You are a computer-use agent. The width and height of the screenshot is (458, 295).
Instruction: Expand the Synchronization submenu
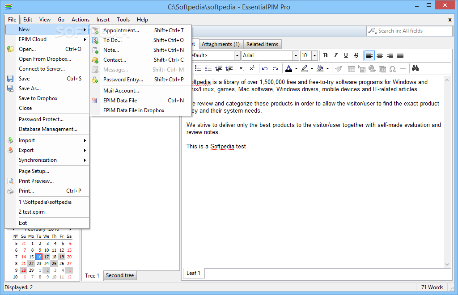[x=47, y=160]
